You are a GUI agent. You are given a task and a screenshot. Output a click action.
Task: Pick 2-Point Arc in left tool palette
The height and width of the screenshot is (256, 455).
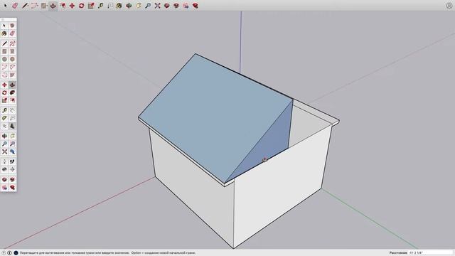pos(12,67)
